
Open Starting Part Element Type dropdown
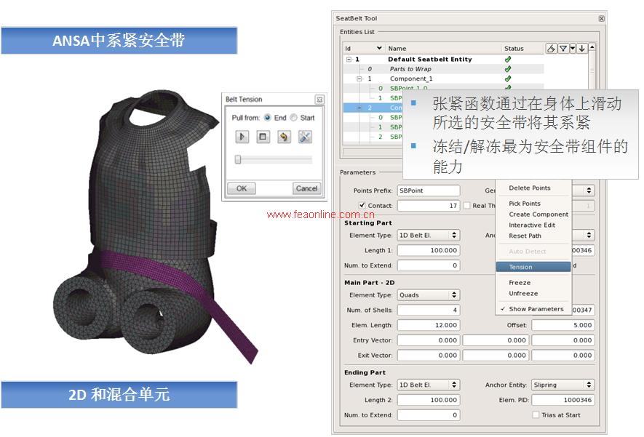428,236
